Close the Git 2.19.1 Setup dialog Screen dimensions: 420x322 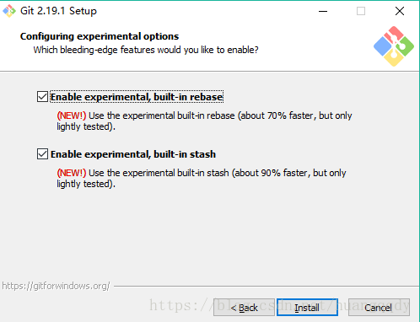click(x=400, y=11)
